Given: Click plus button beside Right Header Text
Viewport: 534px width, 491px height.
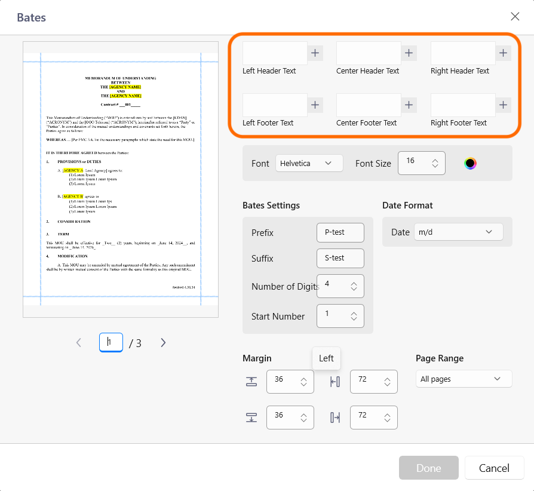Looking at the screenshot, I should tap(504, 53).
